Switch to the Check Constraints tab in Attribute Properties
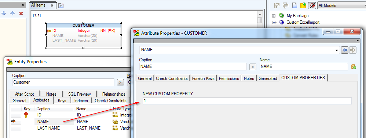Viewport: 366px width, 138px height. pyautogui.click(x=172, y=78)
